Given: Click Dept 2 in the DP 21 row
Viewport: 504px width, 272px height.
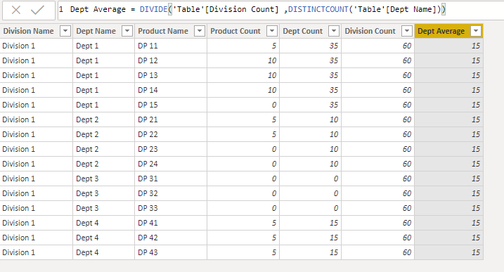Looking at the screenshot, I should (103, 119).
